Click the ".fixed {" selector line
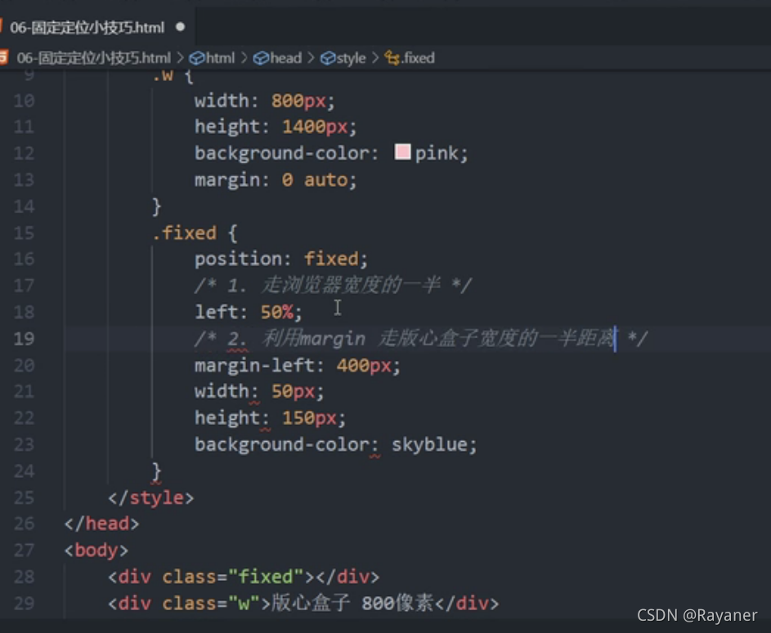Viewport: 771px width, 633px height. click(195, 233)
